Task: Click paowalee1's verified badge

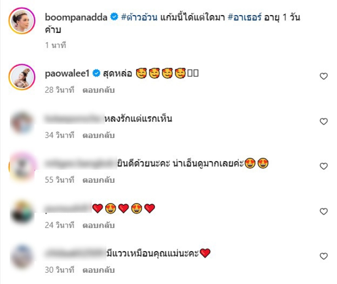Action: [96, 73]
